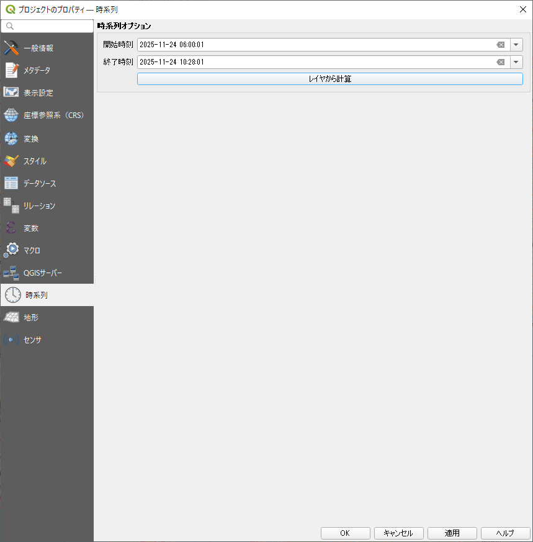Click the 座標参照系 (CRS) globe icon
533x542 pixels.
point(12,115)
